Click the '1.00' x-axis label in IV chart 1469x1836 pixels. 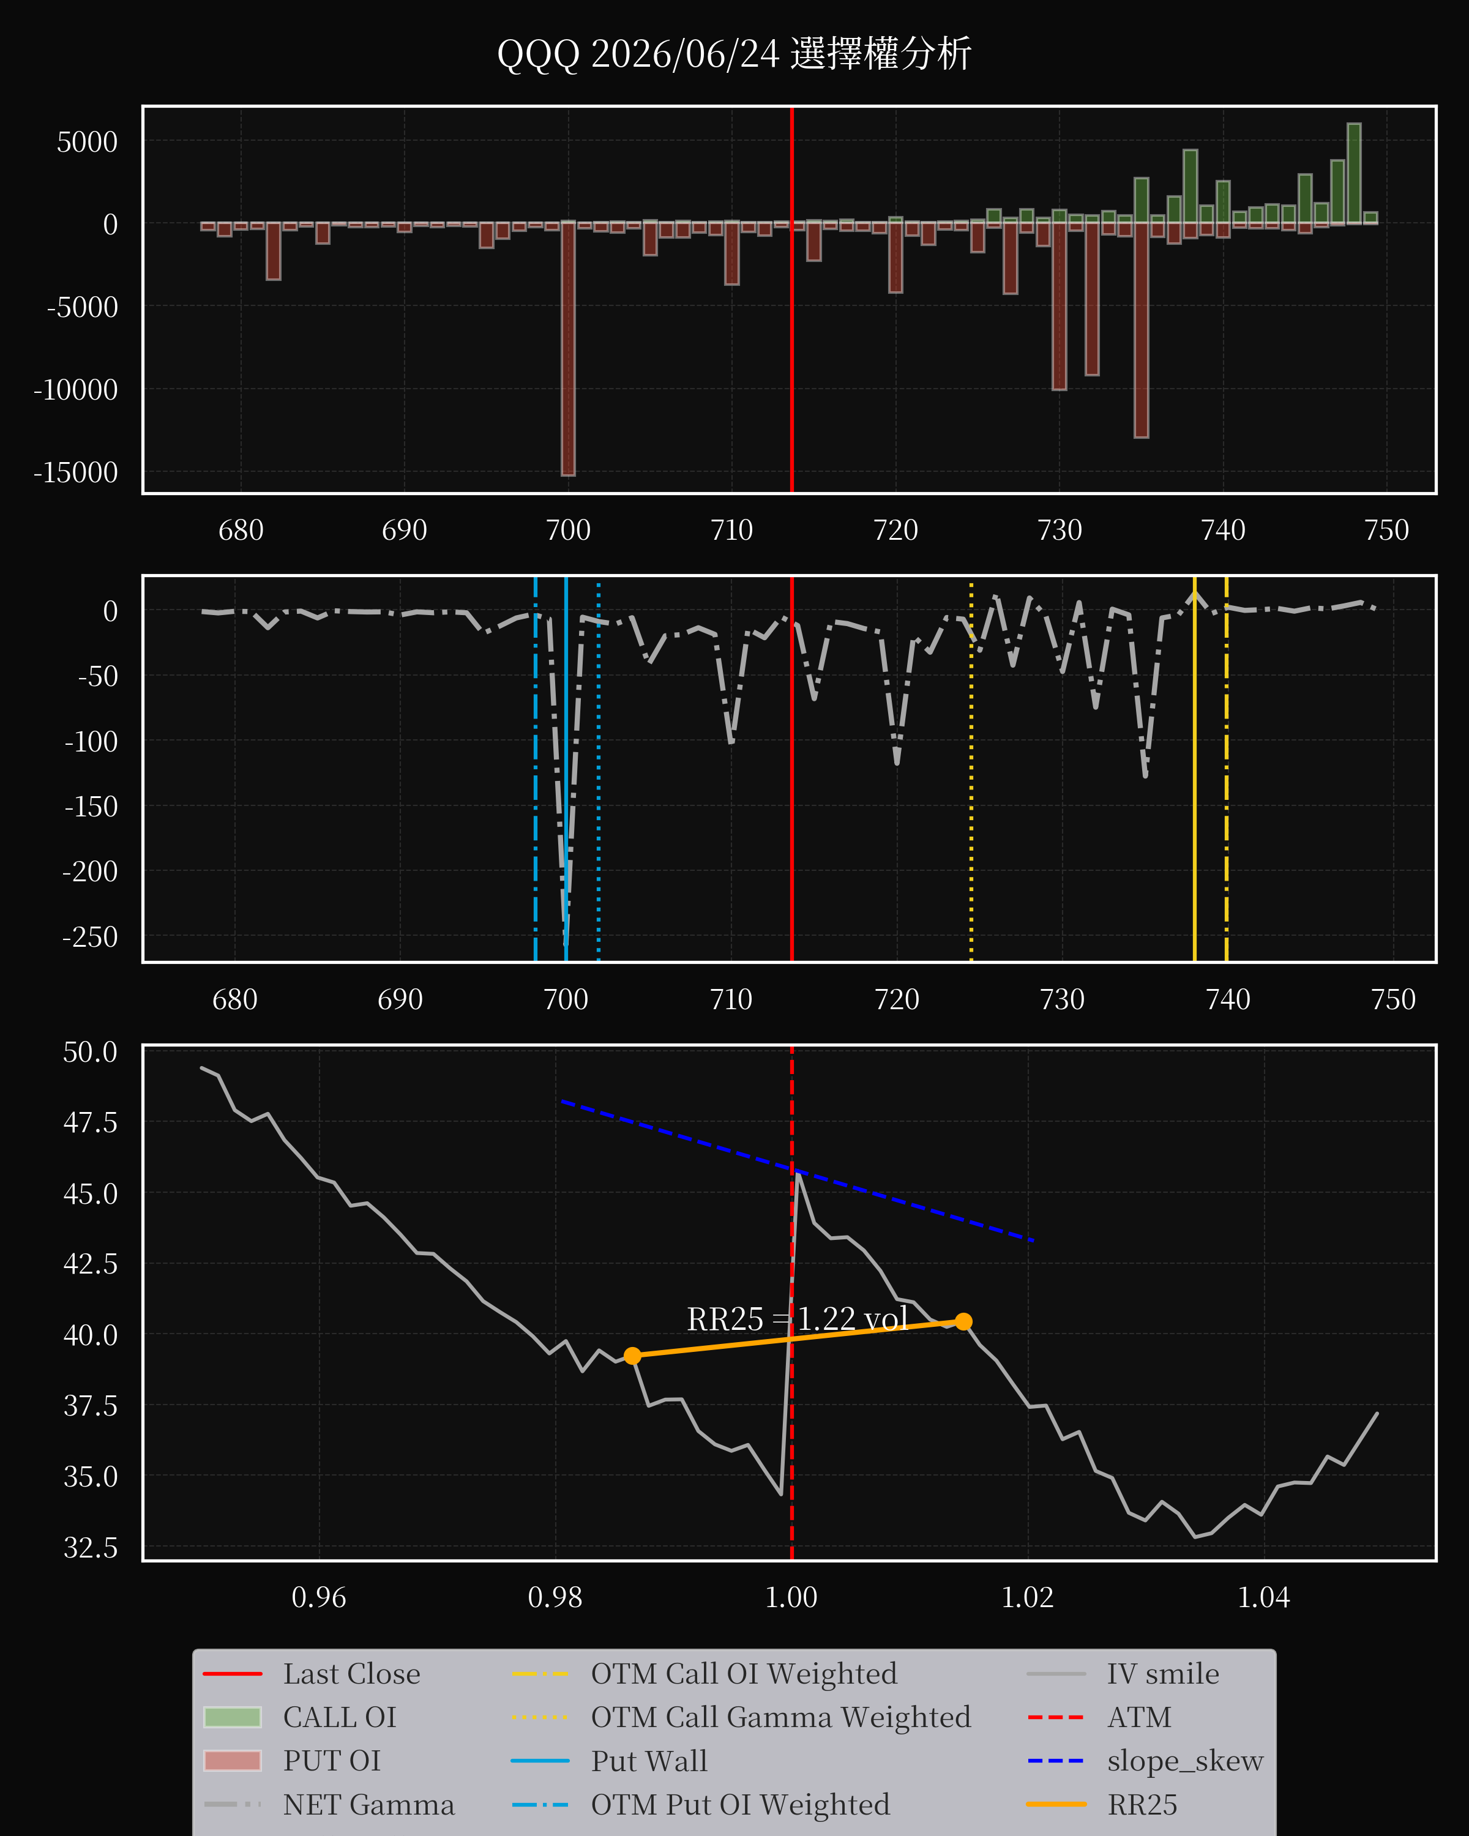(x=791, y=1597)
